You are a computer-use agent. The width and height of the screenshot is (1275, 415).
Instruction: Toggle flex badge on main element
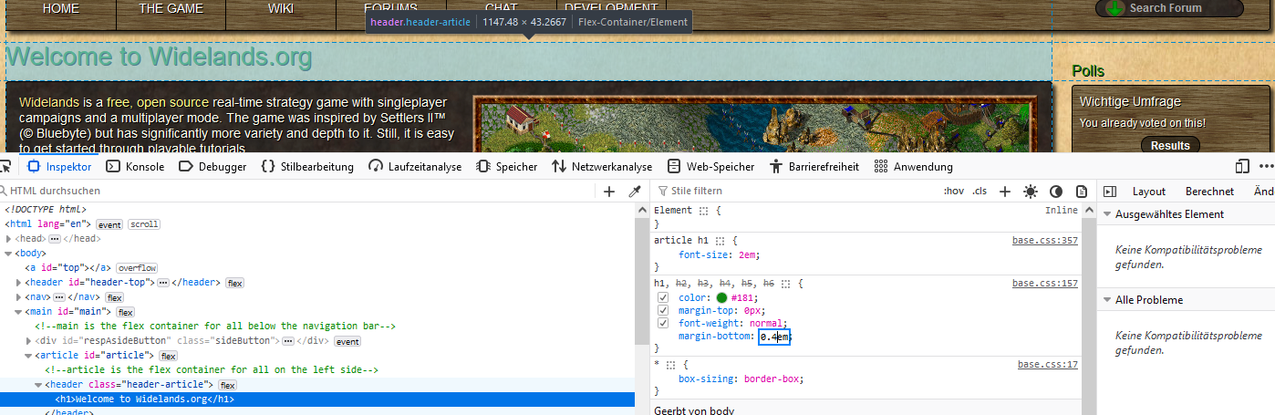[x=125, y=312]
